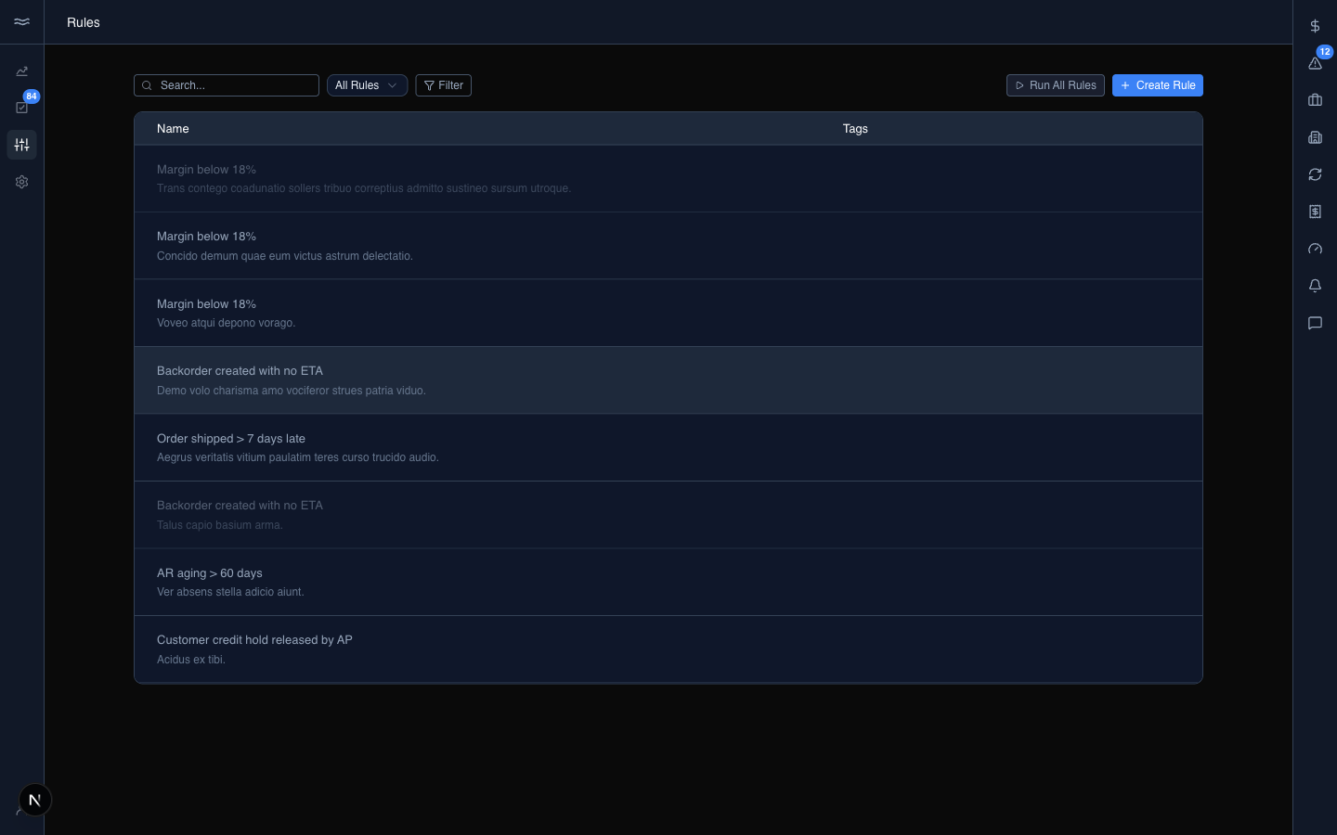Image resolution: width=1337 pixels, height=835 pixels.
Task: Open the notifications bell icon
Action: pos(1315,286)
